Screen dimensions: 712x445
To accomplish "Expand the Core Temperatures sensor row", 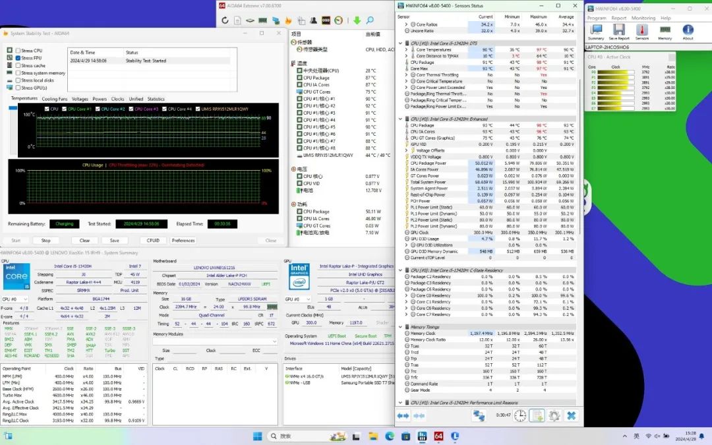I will [407, 49].
